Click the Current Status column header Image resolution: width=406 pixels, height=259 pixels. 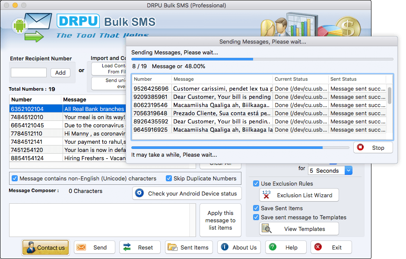300,79
